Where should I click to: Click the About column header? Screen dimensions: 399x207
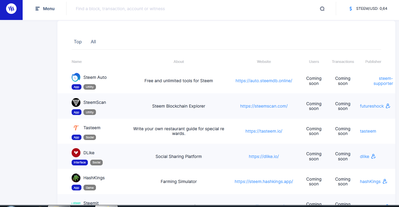pos(179,62)
